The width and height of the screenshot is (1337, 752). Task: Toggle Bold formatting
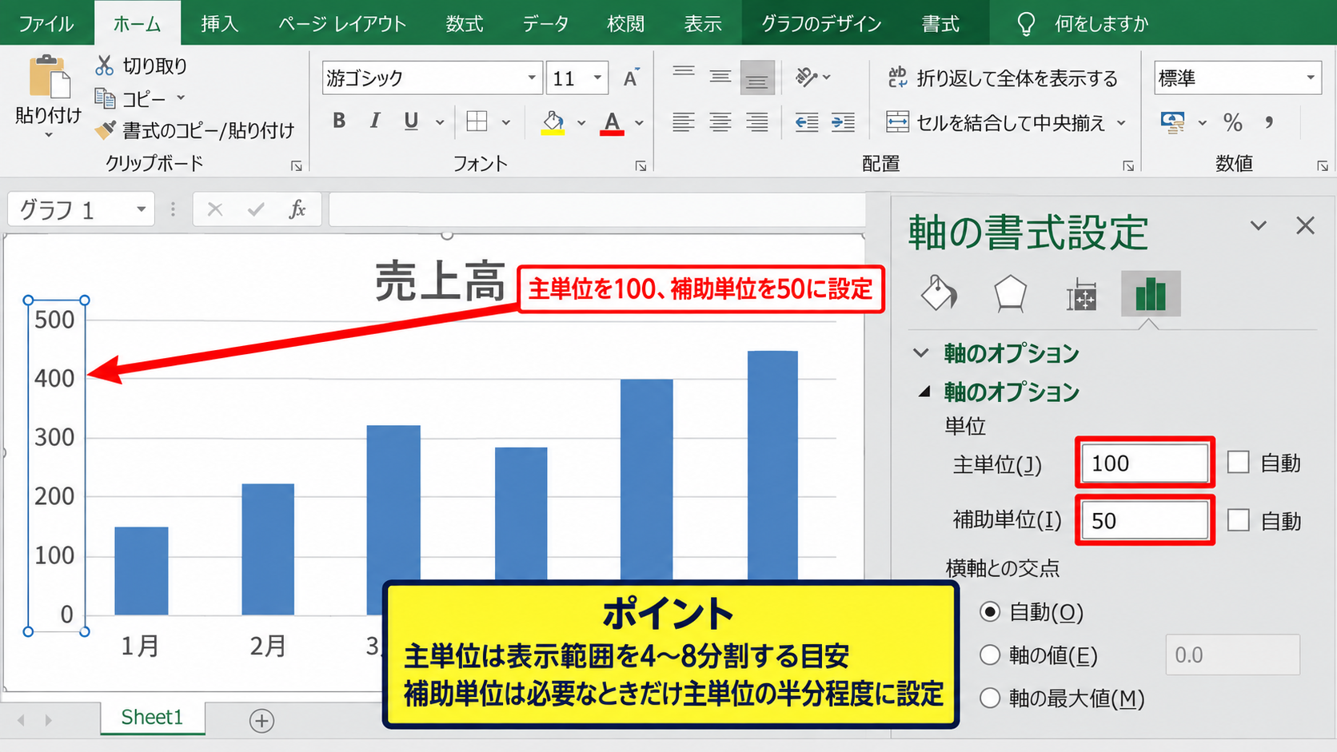pyautogui.click(x=339, y=121)
